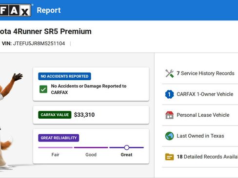Click the Good segment of reliability bar
The width and height of the screenshot is (238, 178).
(91, 147)
